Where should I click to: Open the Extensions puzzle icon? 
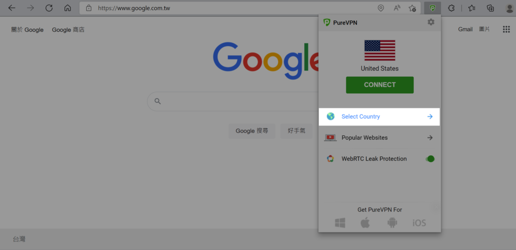point(451,8)
